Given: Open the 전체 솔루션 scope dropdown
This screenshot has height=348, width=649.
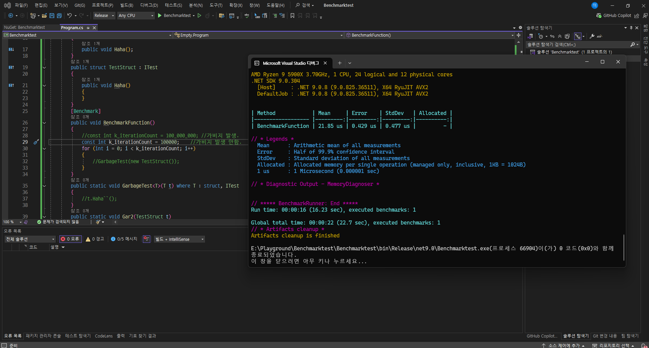Looking at the screenshot, I should click(30, 239).
